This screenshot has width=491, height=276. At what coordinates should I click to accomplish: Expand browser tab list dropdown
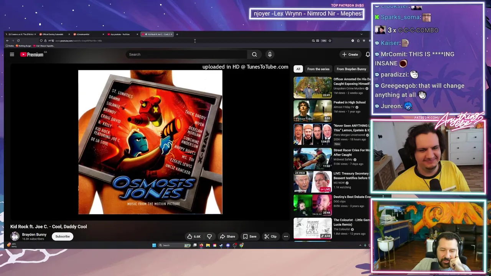pyautogui.click(x=361, y=34)
